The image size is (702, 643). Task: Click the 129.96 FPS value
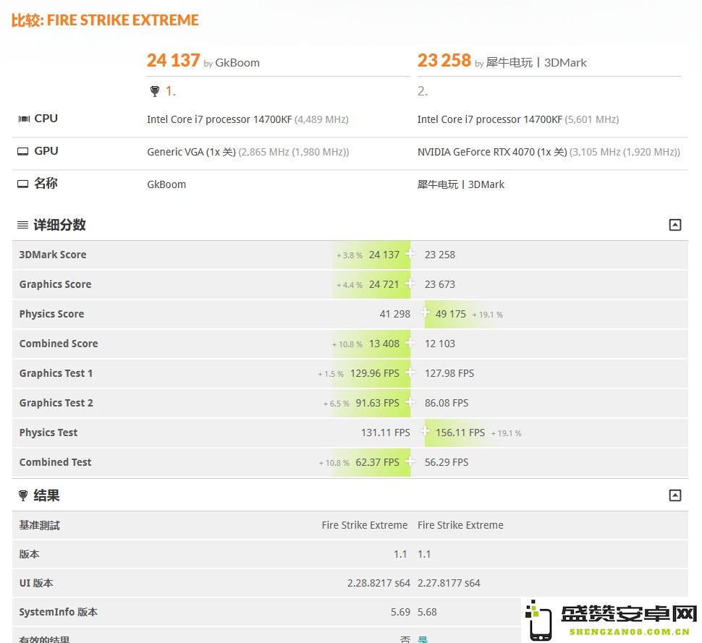[375, 373]
